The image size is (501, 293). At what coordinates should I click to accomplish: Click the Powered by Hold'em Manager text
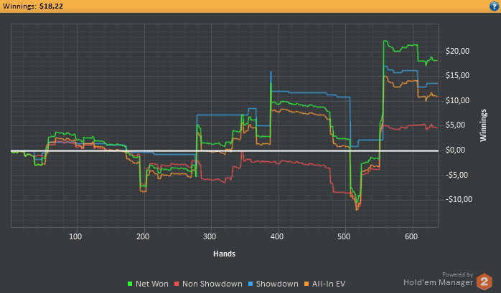point(439,279)
